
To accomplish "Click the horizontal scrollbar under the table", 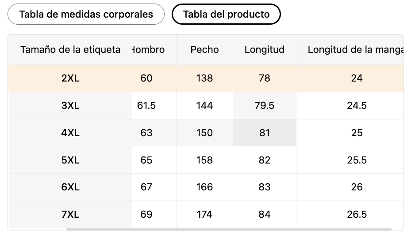I will pos(229,229).
